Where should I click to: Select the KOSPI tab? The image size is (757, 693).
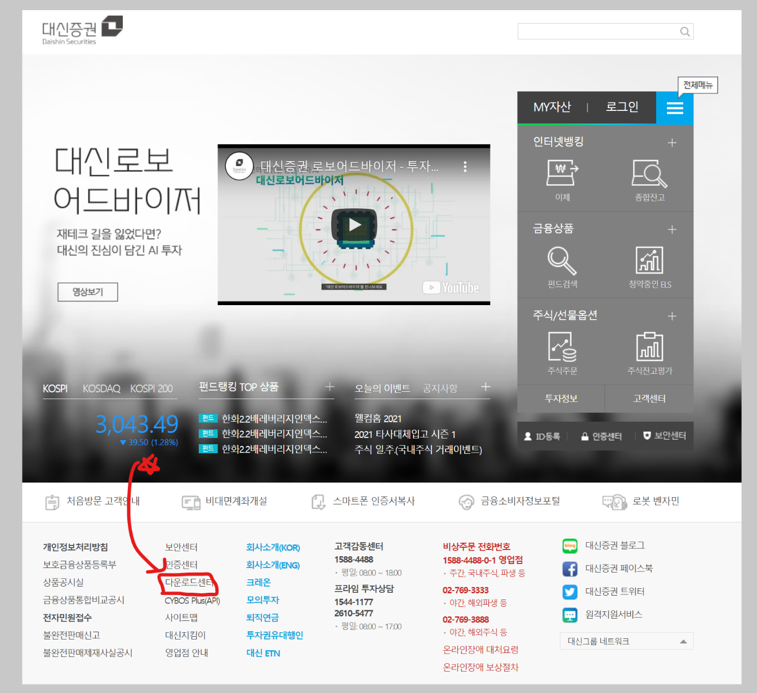55,389
